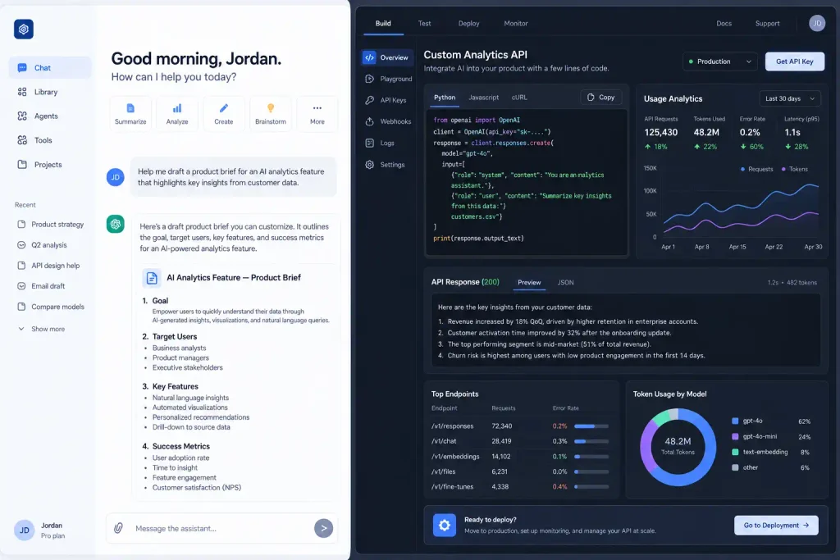This screenshot has width=840, height=560.
Task: Open the Library icon in sidebar
Action: click(22, 92)
